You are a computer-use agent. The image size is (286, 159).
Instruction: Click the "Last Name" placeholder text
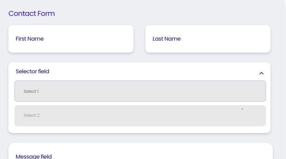(167, 39)
